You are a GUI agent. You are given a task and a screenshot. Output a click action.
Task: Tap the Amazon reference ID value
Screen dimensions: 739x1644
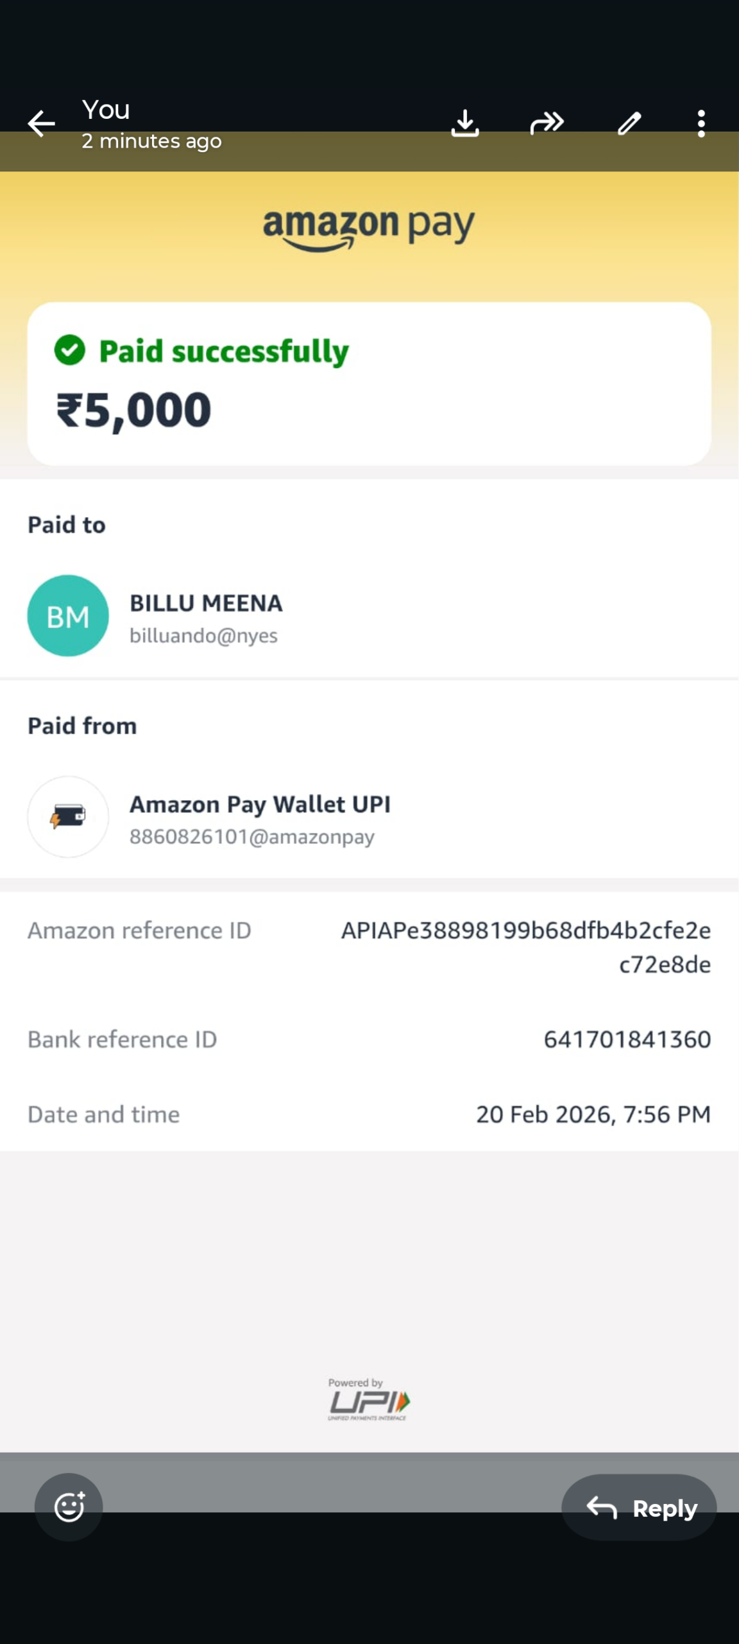525,947
